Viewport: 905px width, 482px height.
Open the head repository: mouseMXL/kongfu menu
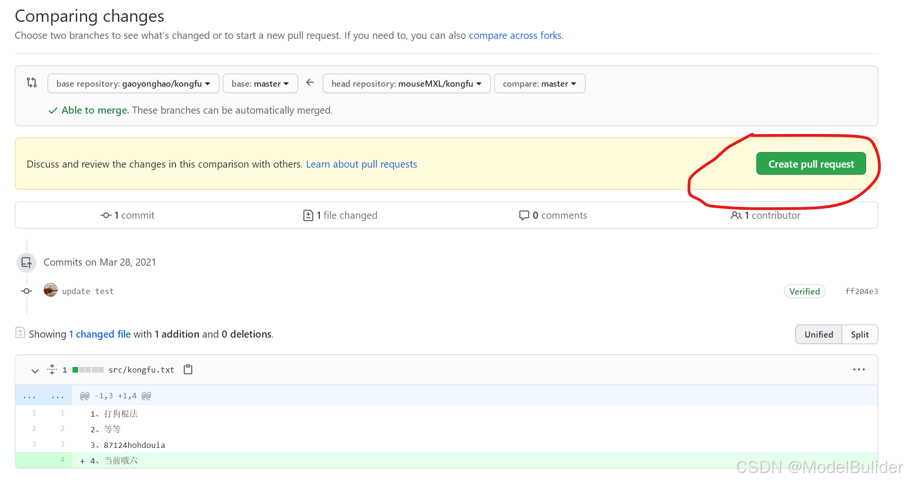point(406,83)
